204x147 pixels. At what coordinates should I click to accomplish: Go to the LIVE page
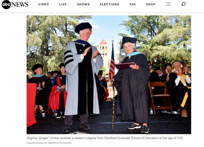click(63, 4)
